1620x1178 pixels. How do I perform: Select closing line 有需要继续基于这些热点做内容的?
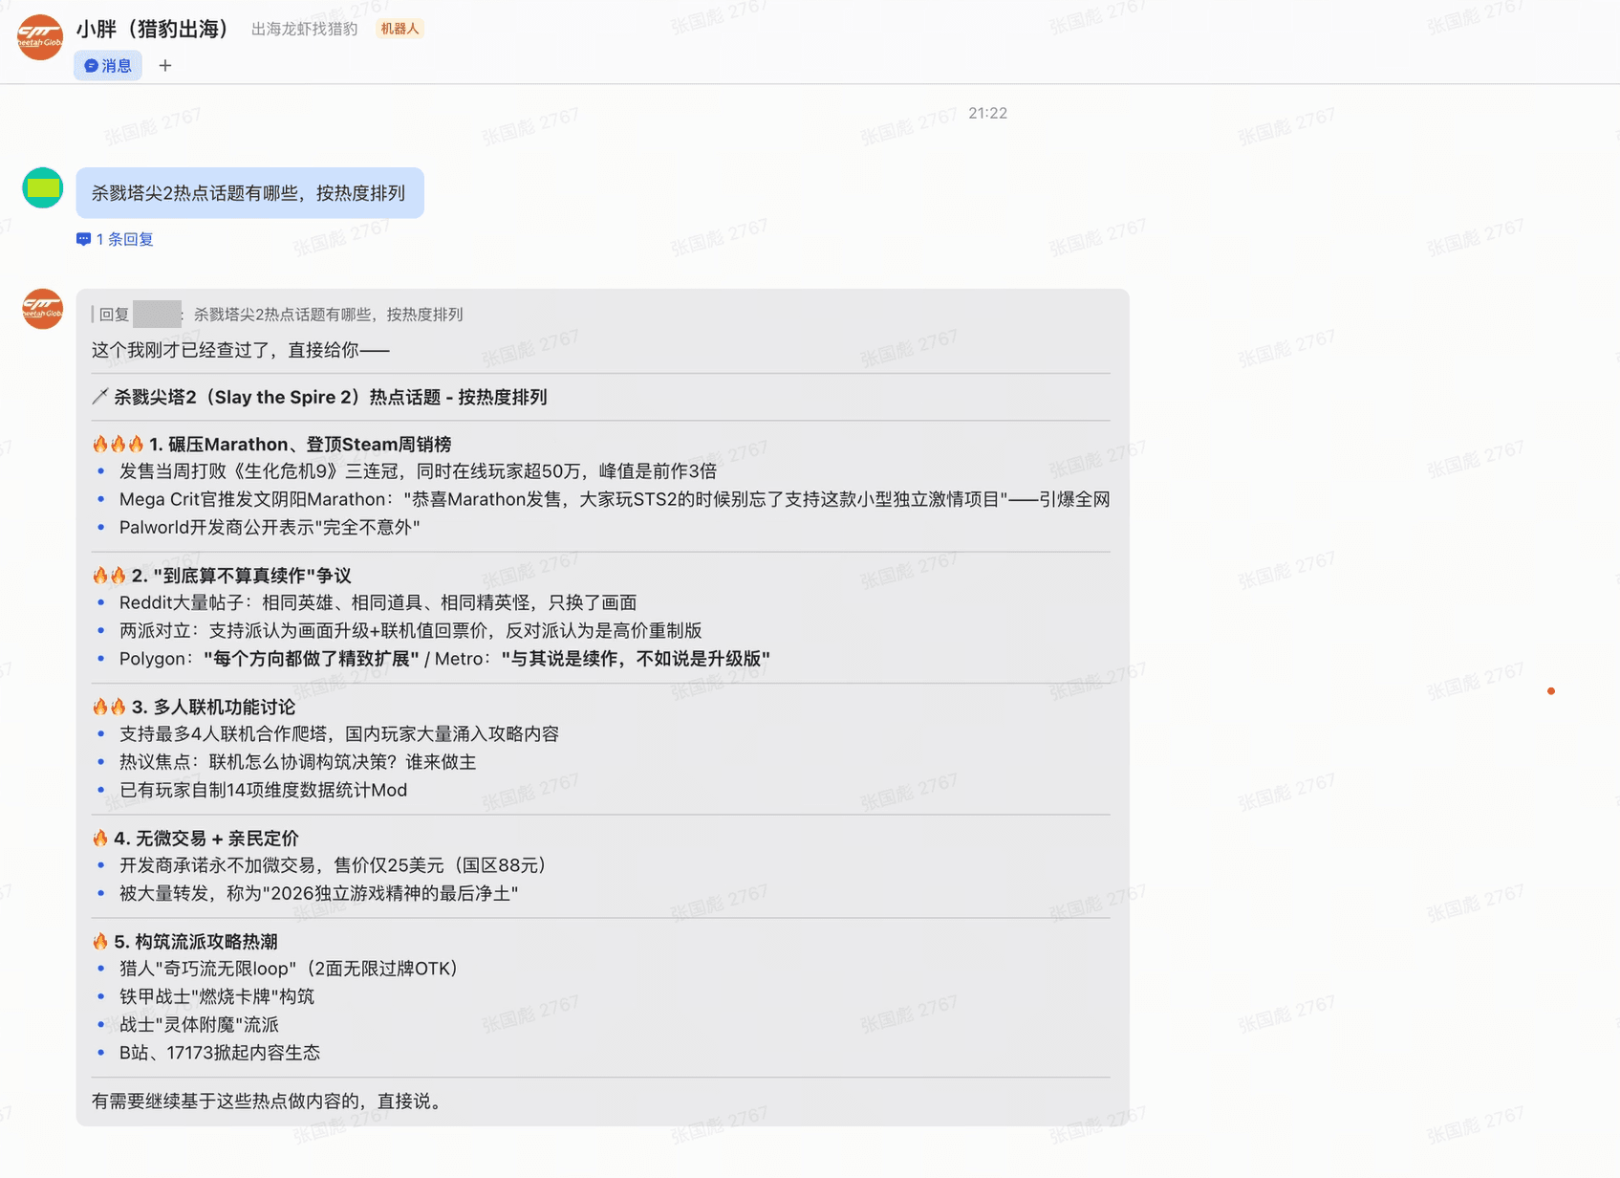269,1102
